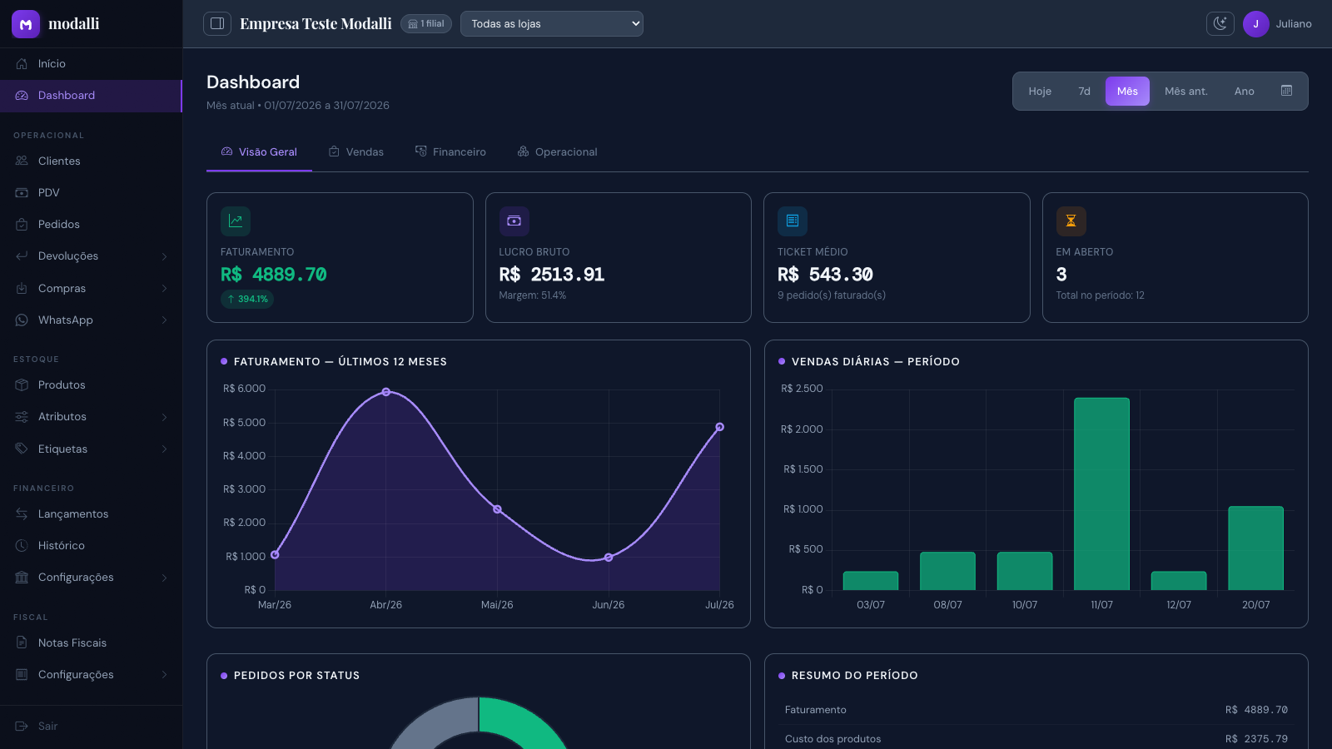Click the Histórico clock icon
The height and width of the screenshot is (749, 1332).
click(x=22, y=545)
